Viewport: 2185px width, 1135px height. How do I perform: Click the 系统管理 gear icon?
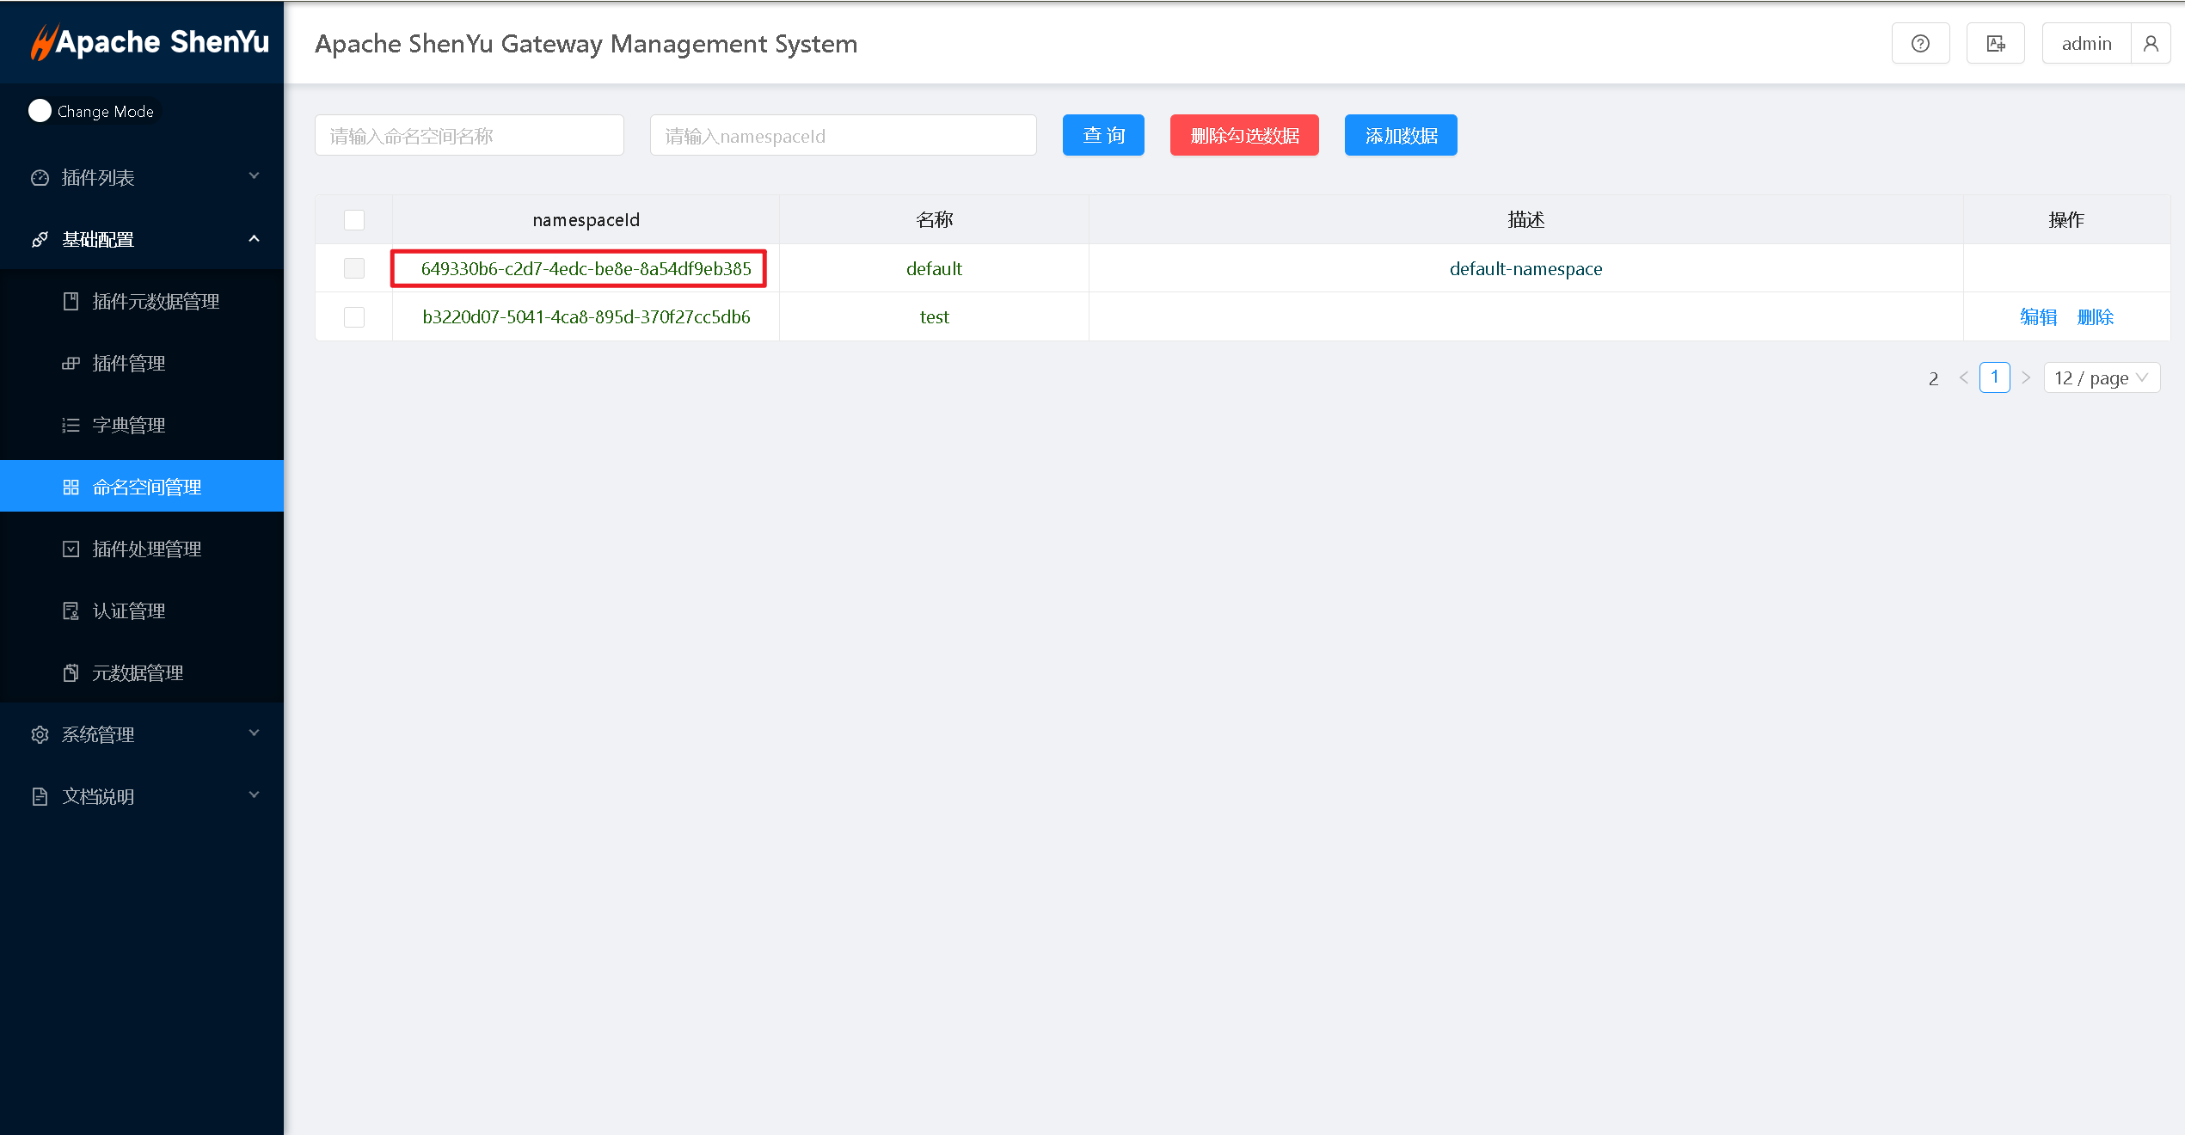[x=40, y=735]
